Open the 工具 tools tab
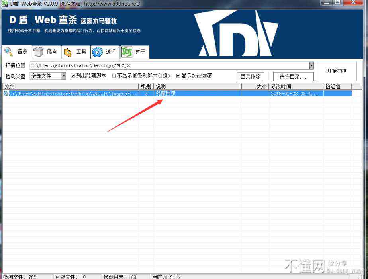Screen dimensions: 368x279 (x=76, y=52)
